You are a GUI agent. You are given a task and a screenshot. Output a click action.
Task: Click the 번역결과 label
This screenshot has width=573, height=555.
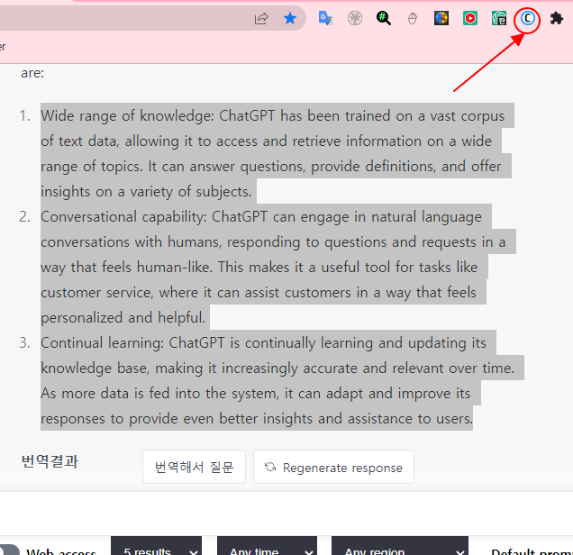click(x=50, y=461)
